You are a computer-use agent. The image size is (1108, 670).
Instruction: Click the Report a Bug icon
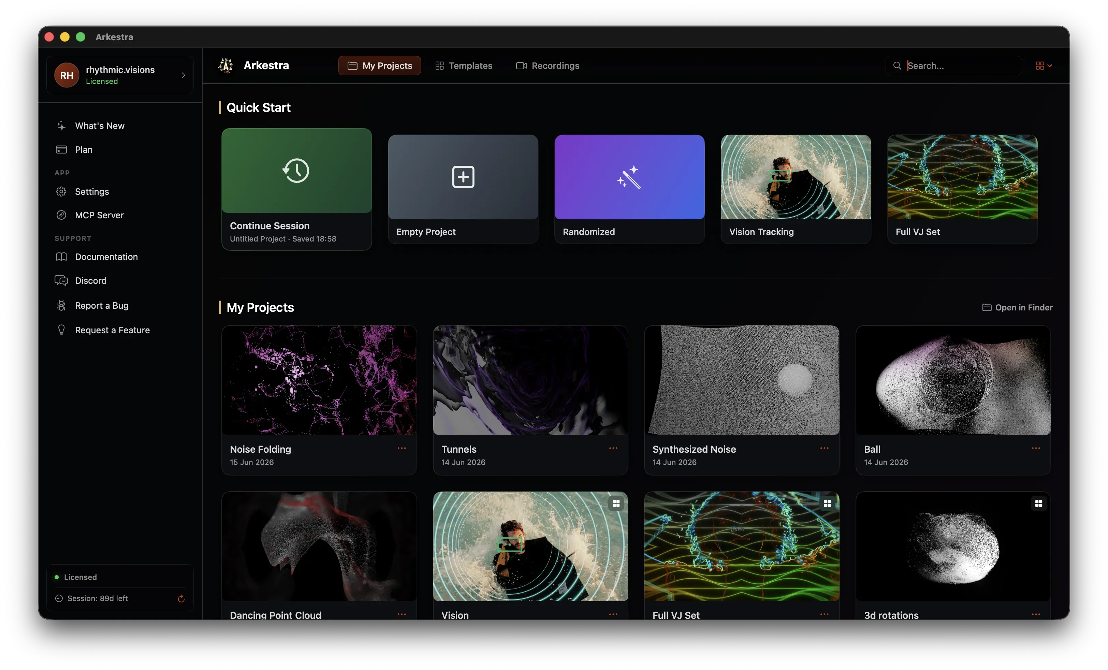[61, 305]
